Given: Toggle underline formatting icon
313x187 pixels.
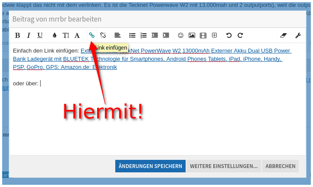Looking at the screenshot, I should click(x=40, y=35).
